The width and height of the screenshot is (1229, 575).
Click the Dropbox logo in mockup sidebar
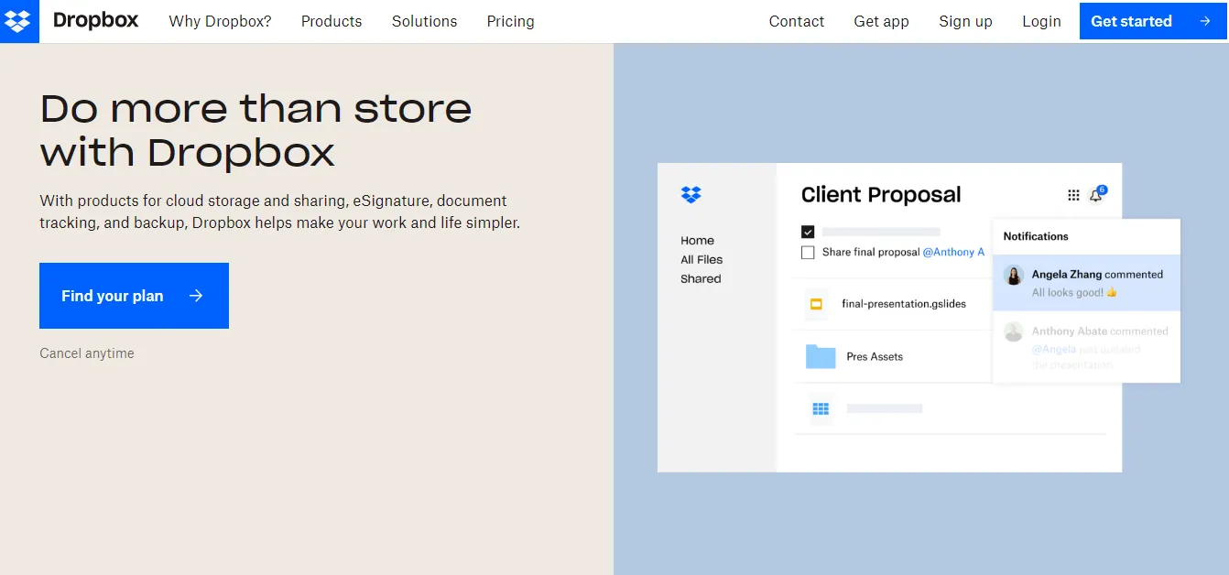pyautogui.click(x=691, y=194)
